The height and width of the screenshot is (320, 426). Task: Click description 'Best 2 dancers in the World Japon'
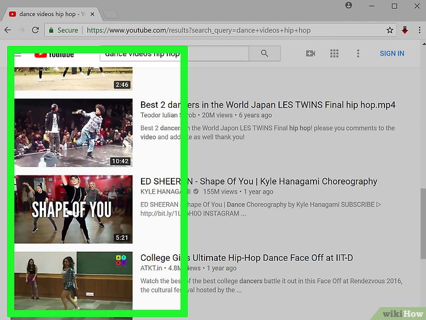[267, 132]
